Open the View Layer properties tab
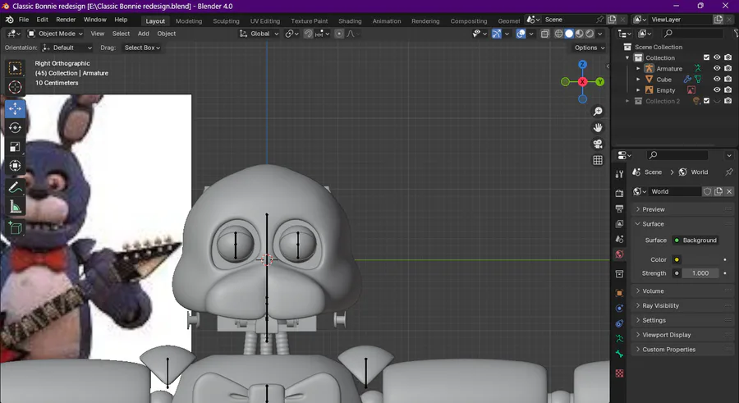The image size is (739, 403). 619,223
